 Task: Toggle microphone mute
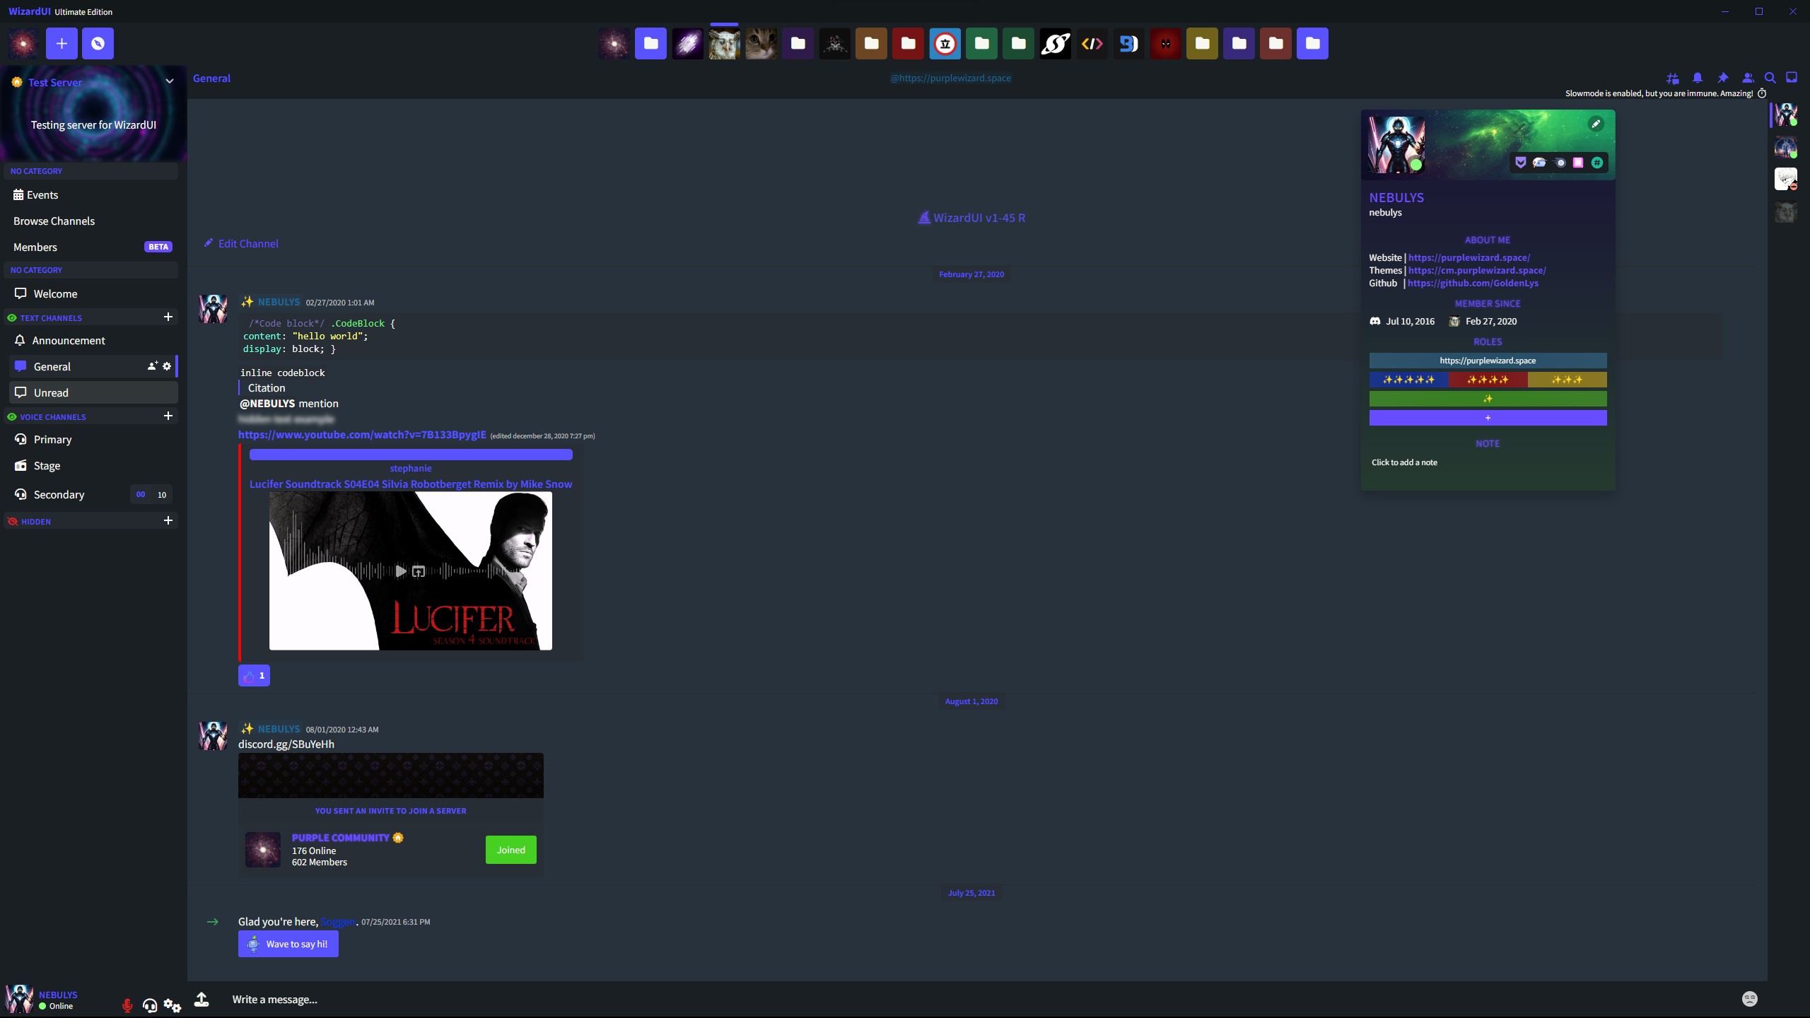127,1005
